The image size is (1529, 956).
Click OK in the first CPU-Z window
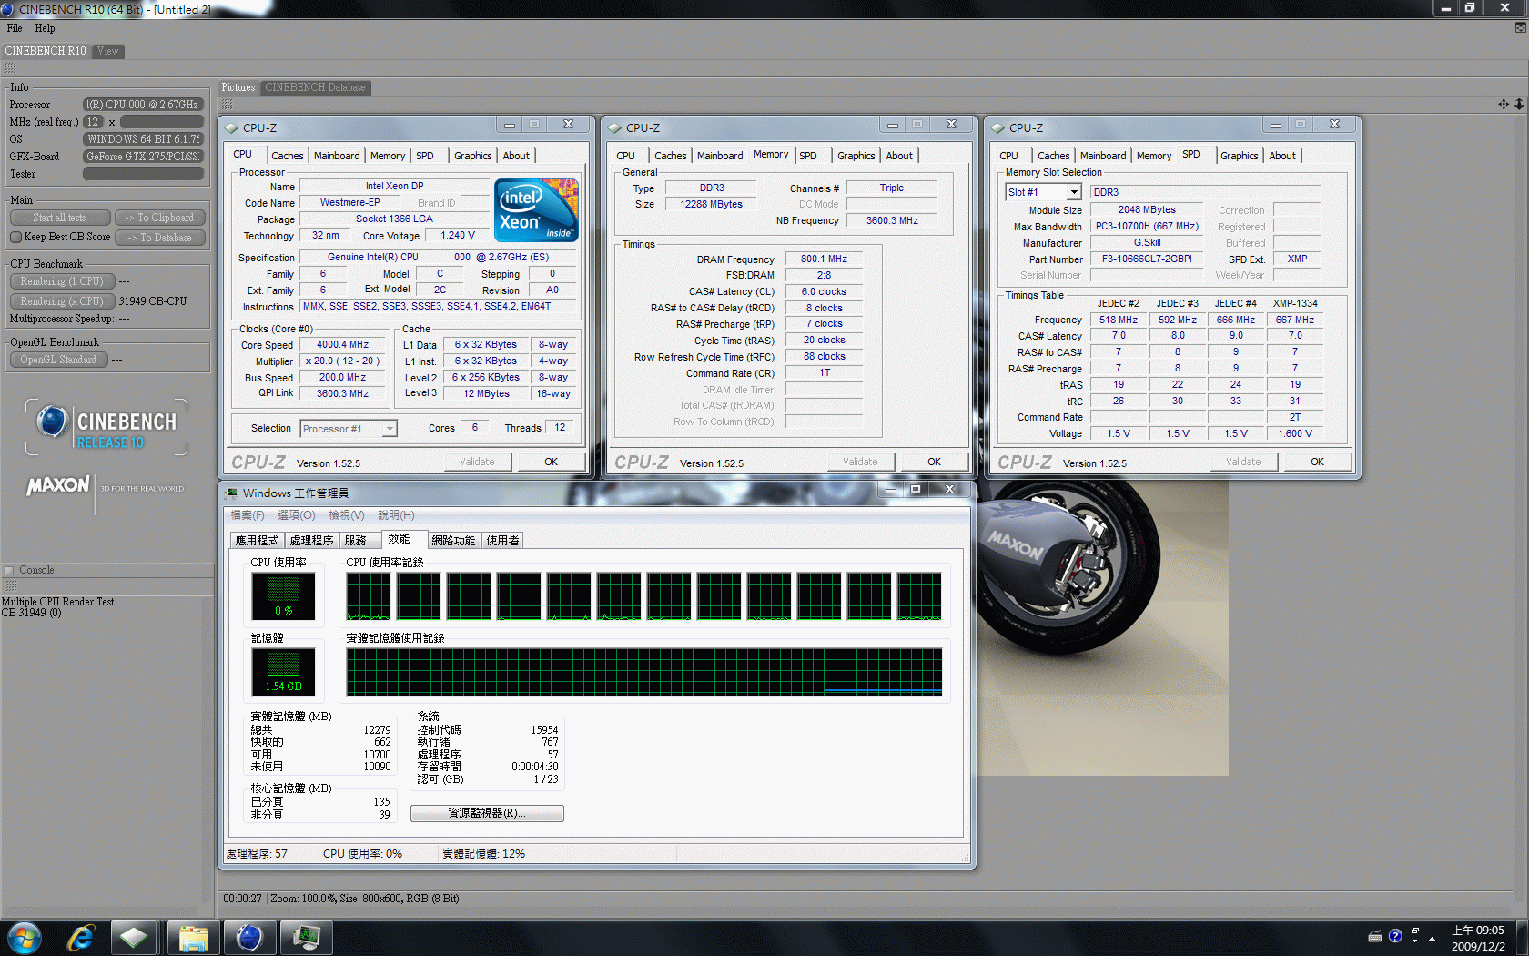(551, 462)
